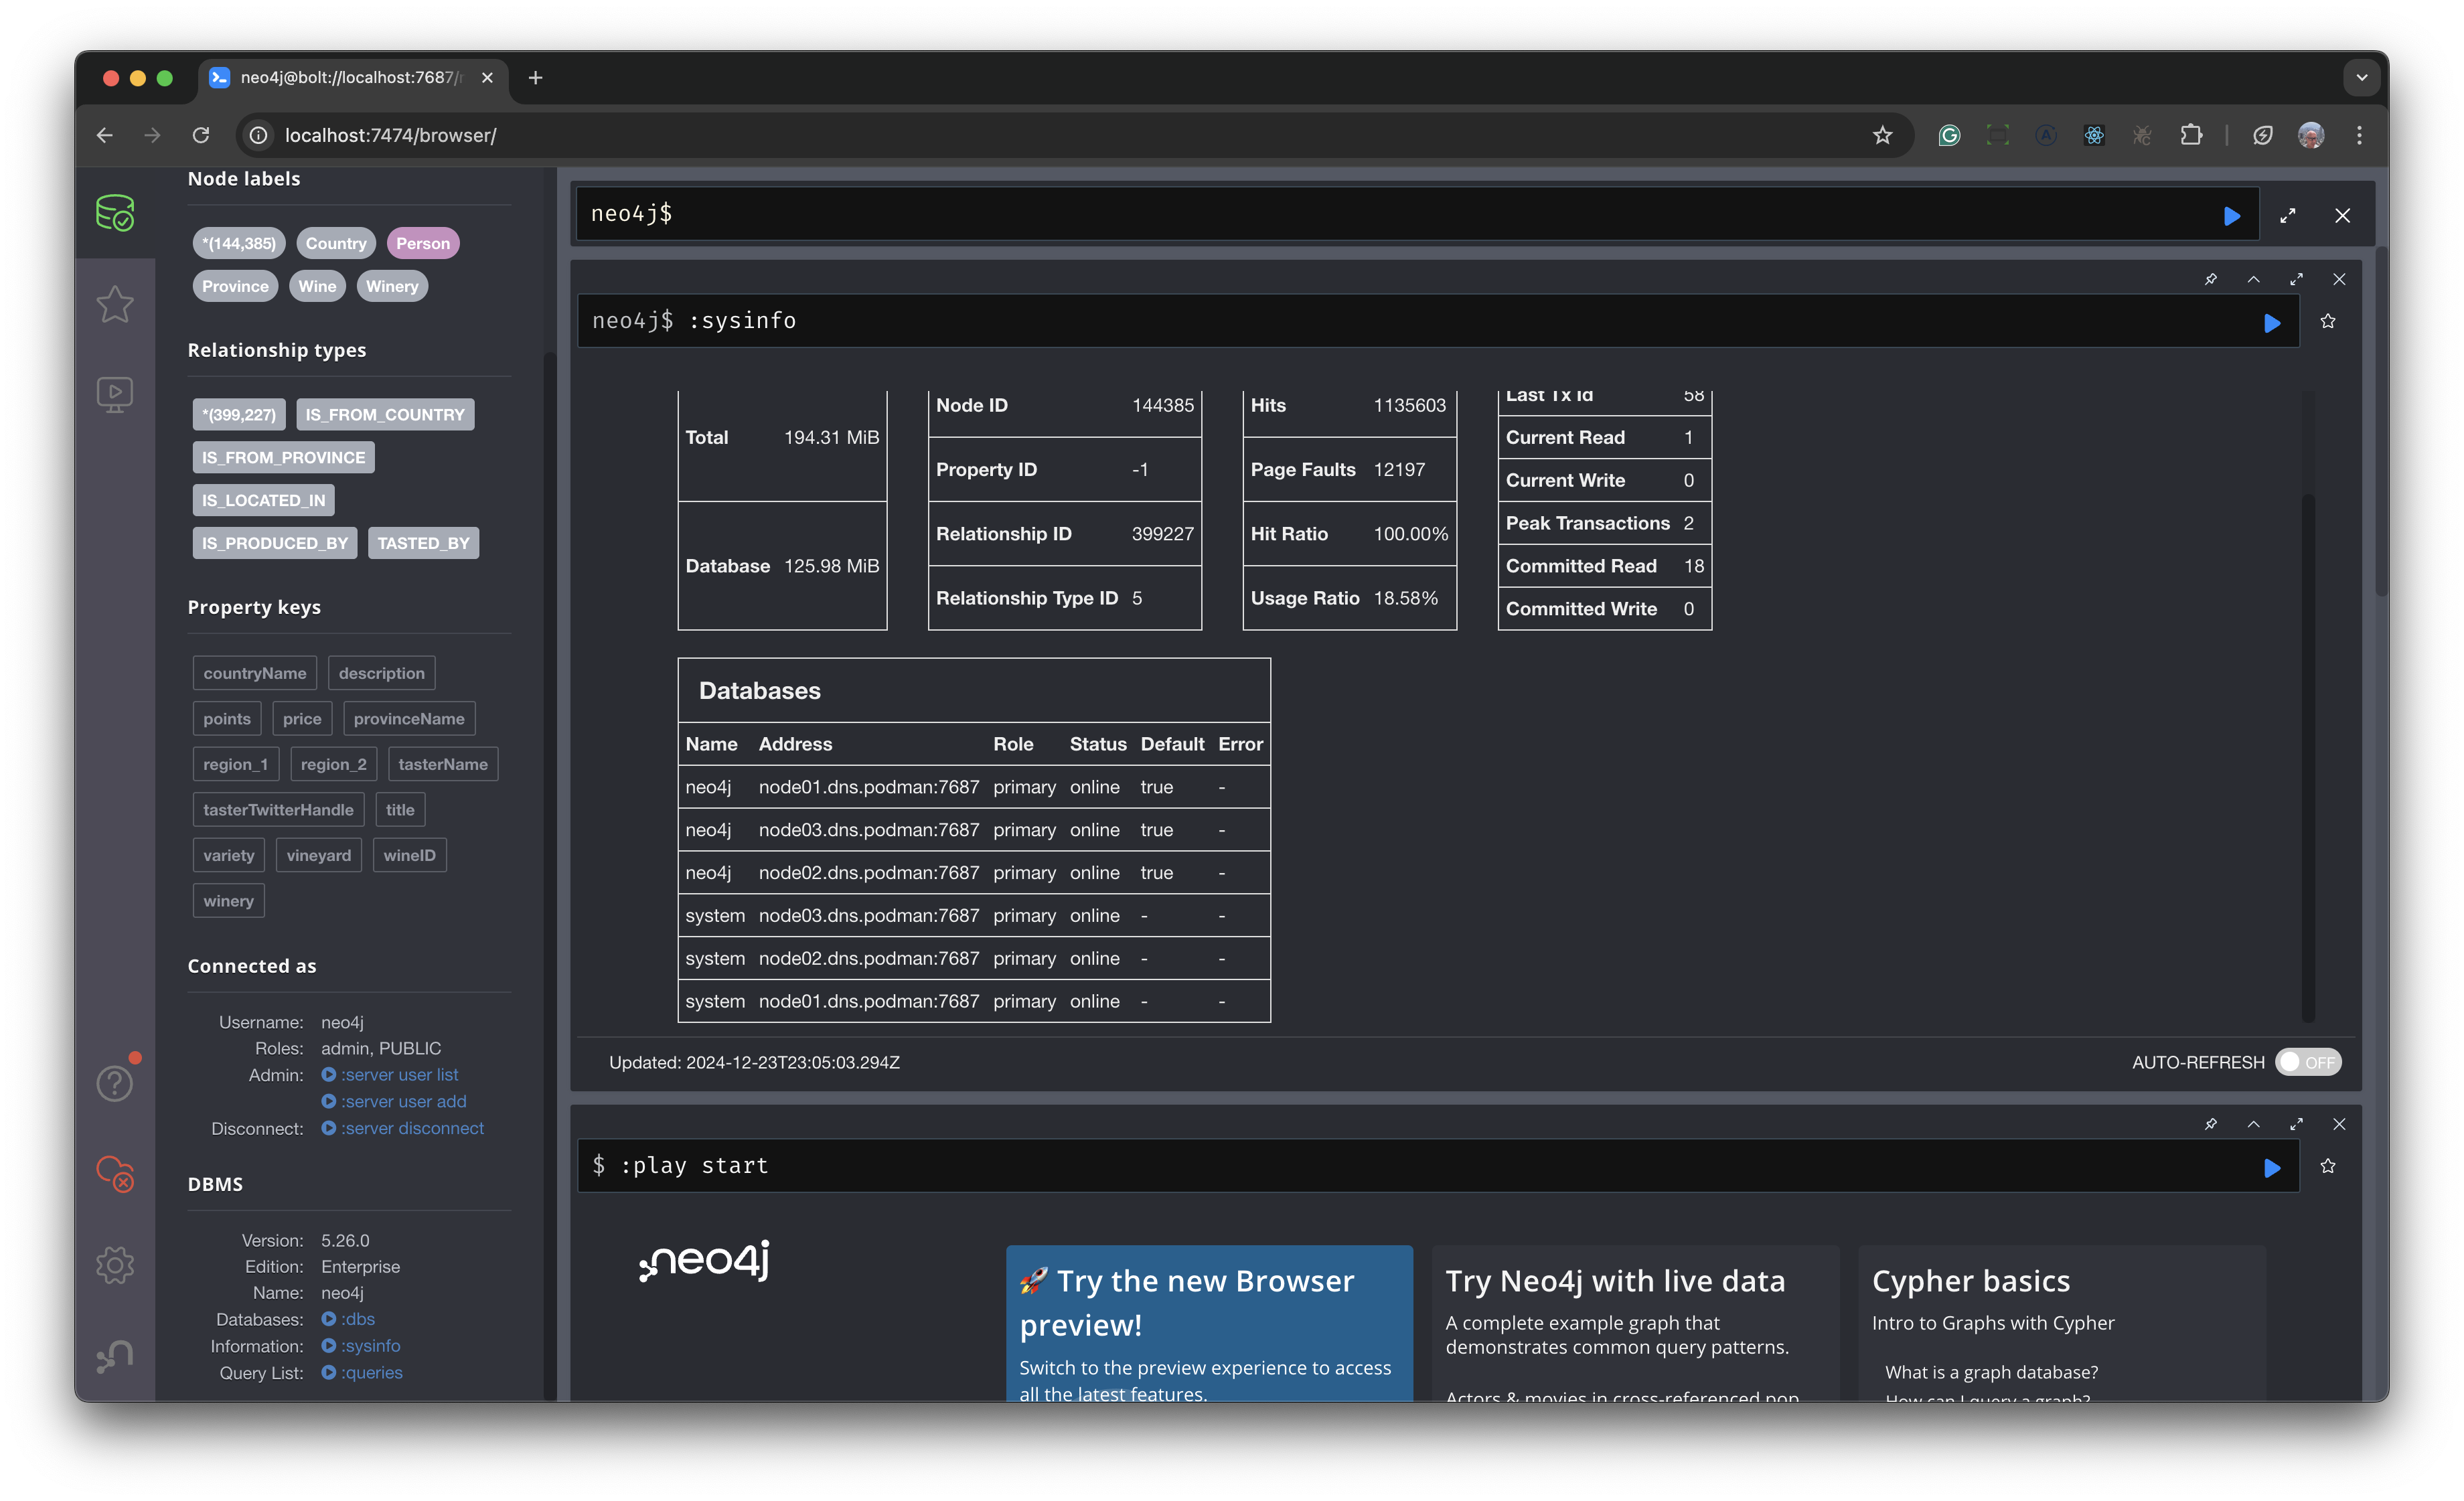The height and width of the screenshot is (1501, 2464).
Task: Open the Guides sidebar panel icon
Action: (115, 394)
